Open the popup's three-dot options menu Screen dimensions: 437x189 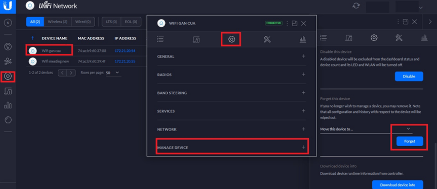click(287, 23)
